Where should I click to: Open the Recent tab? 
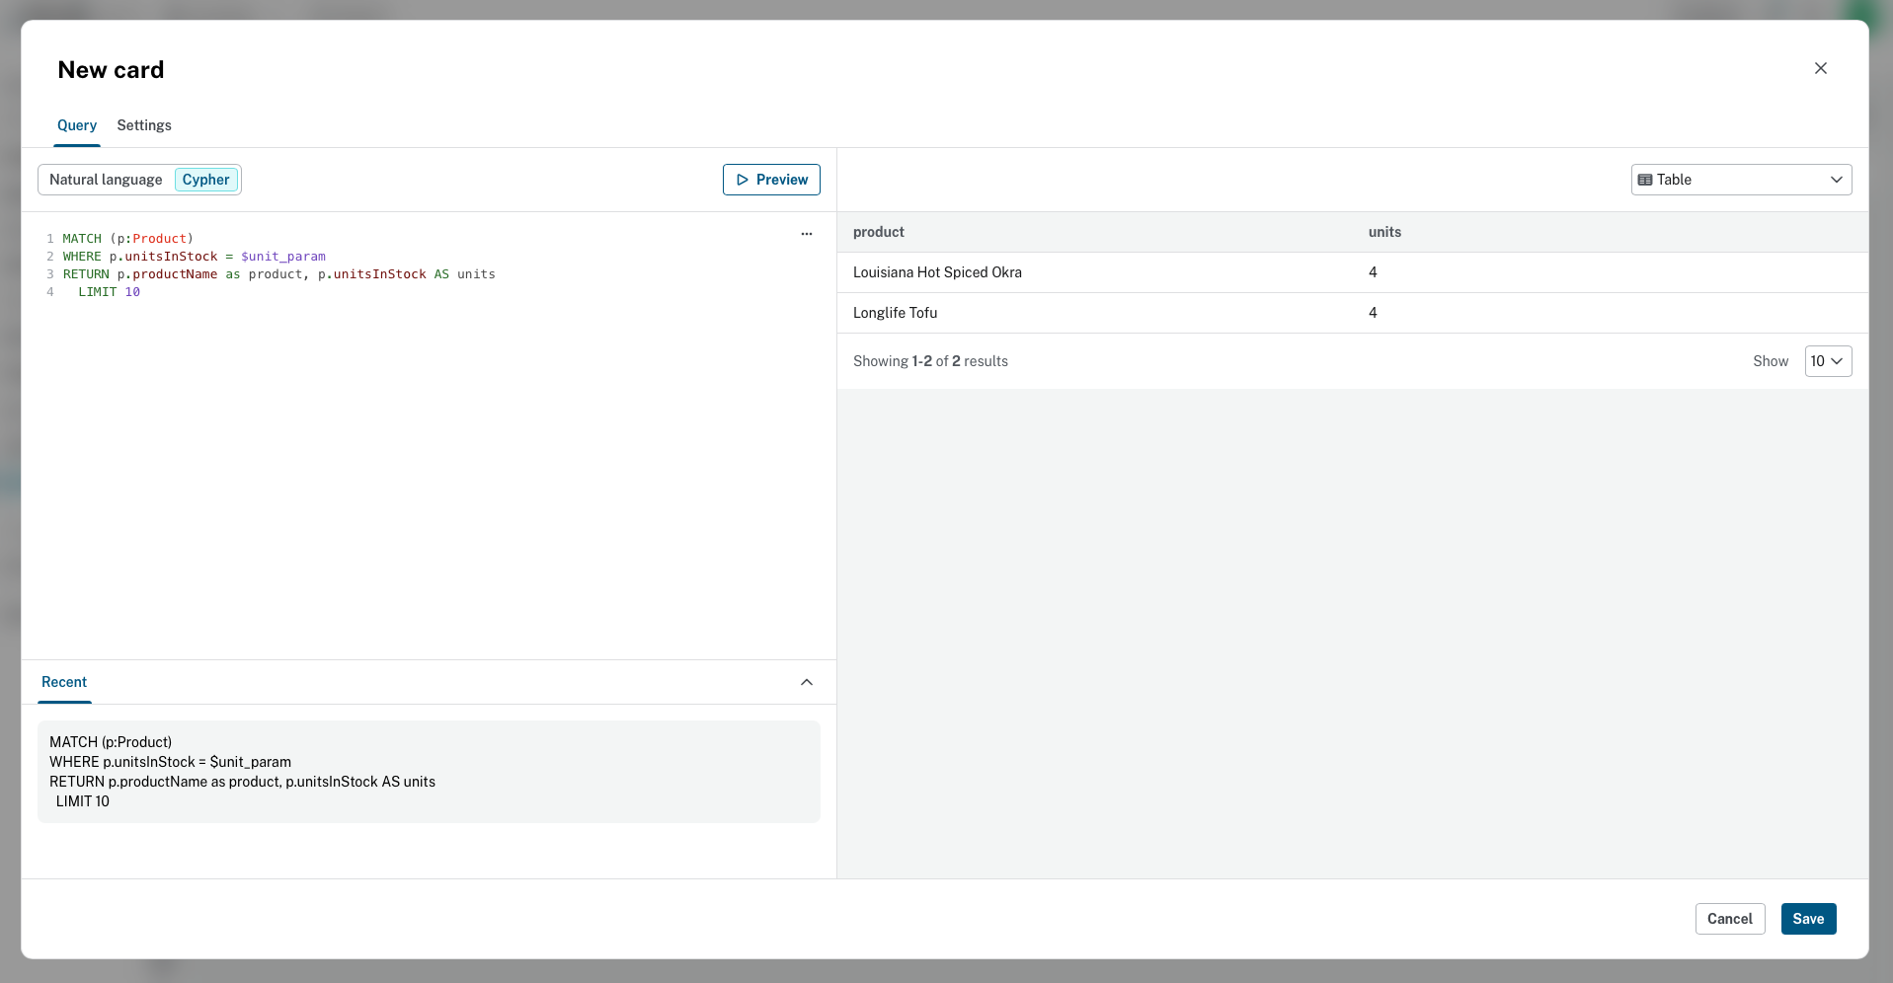click(64, 682)
